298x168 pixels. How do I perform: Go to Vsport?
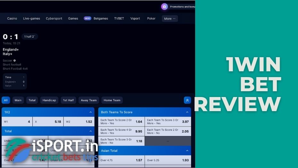[x=135, y=19]
